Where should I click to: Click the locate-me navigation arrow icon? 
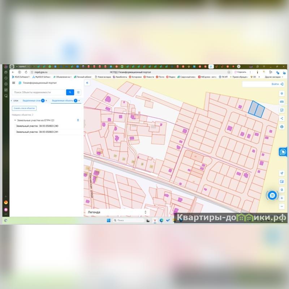[x=282, y=173]
